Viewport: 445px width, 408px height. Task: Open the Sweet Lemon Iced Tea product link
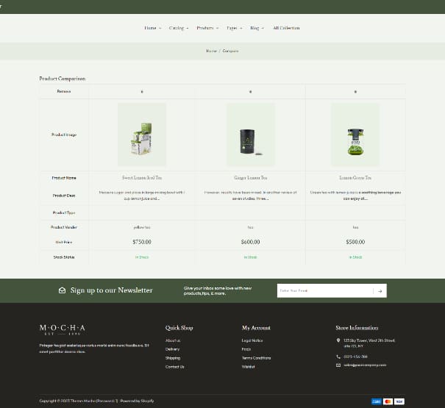(142, 178)
